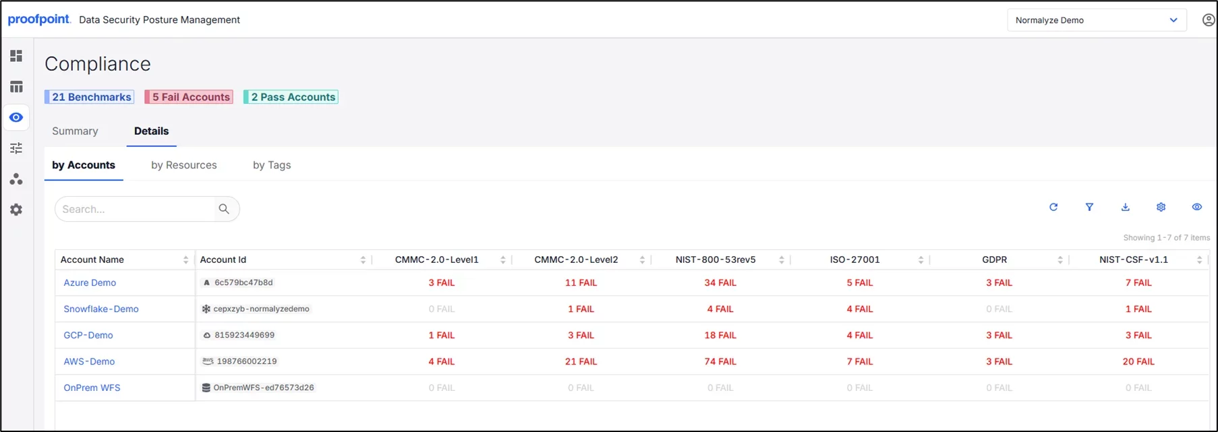Open the configuration sliders icon in sidebar
Screen dimensions: 1218x432
[16, 148]
